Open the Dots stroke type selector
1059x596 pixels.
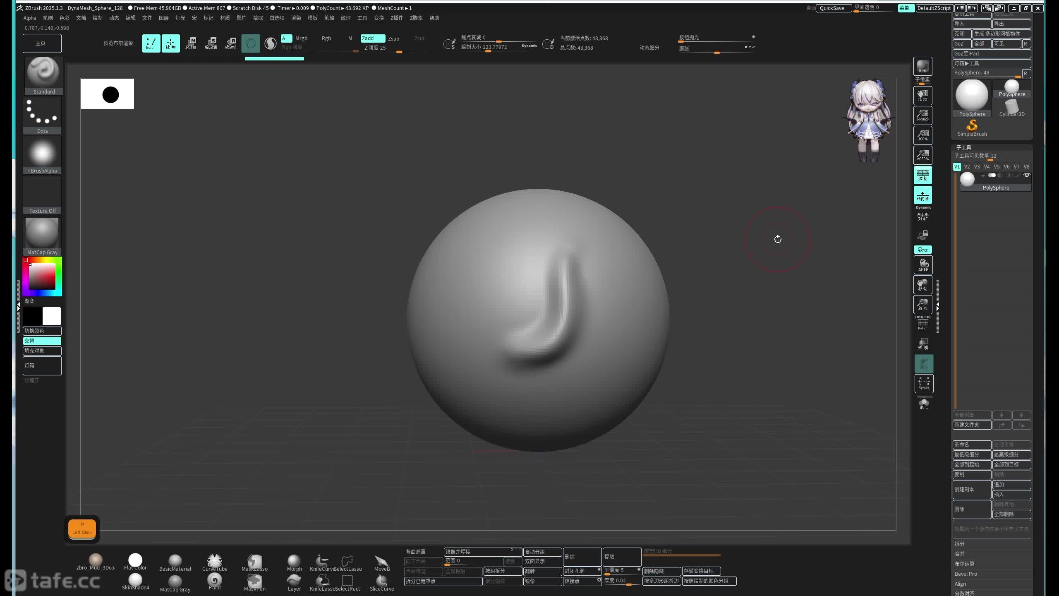pos(43,115)
